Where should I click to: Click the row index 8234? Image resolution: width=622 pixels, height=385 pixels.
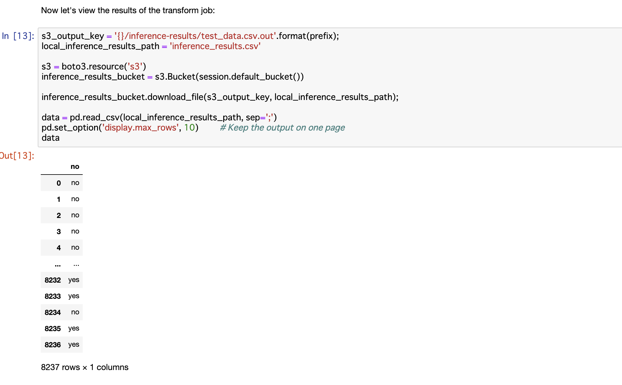pyautogui.click(x=53, y=312)
